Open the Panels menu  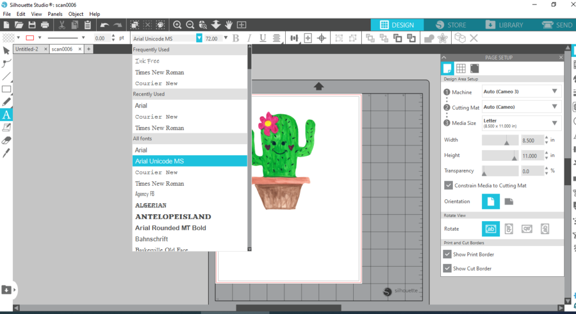(x=55, y=14)
